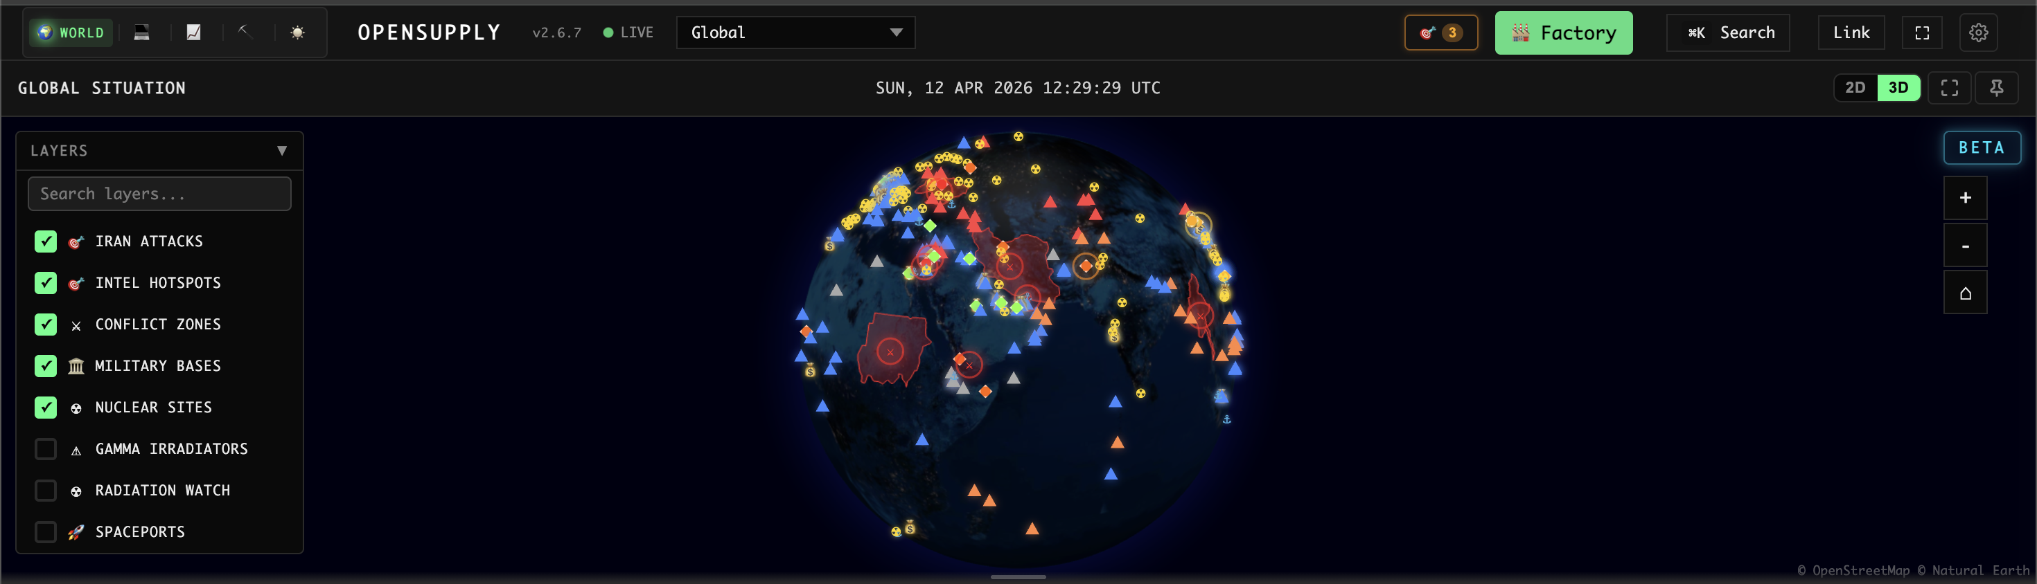2037x584 pixels.
Task: Click the OPENSUPPLY logo title
Action: point(430,33)
